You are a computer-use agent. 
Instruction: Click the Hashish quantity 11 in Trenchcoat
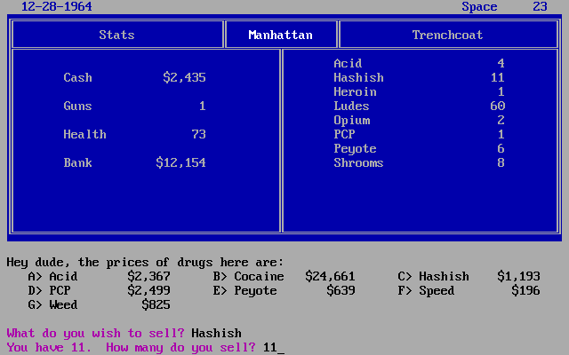(x=497, y=77)
